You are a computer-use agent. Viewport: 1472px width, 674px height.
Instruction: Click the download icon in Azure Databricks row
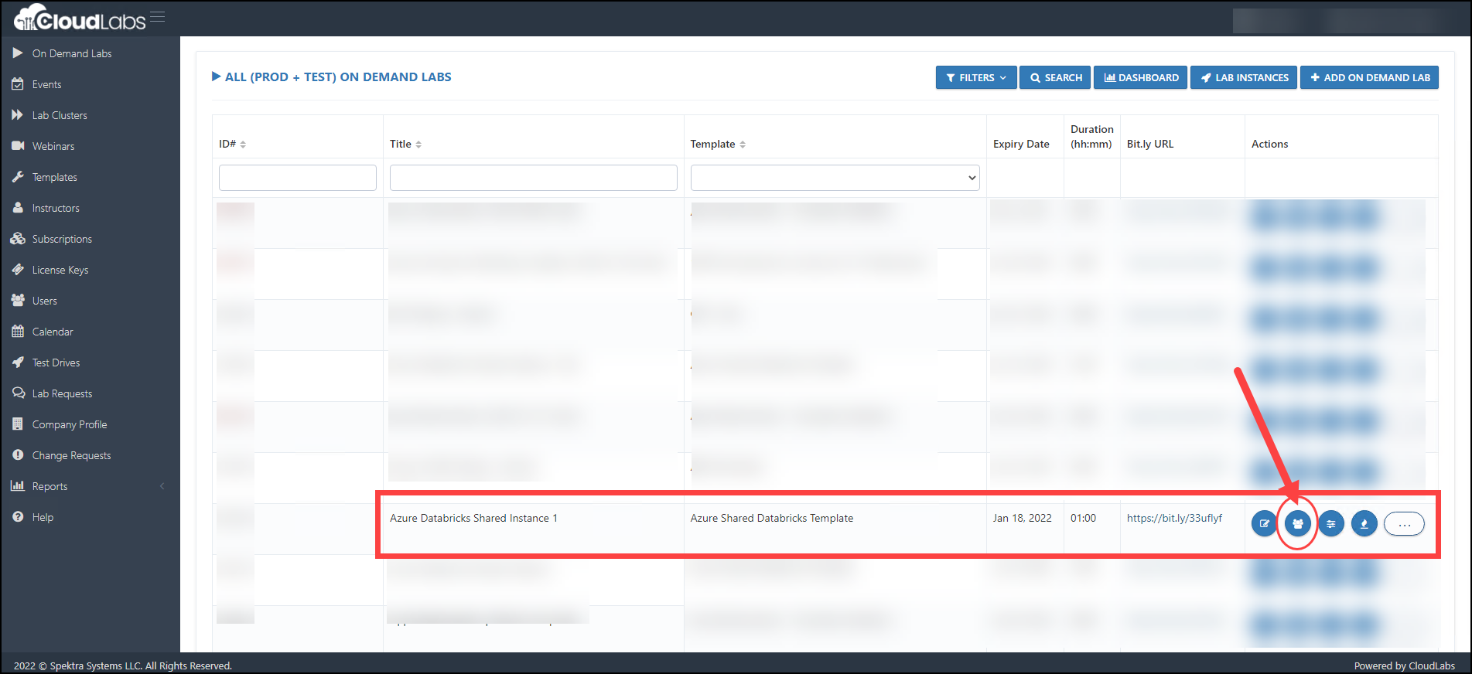(x=1364, y=524)
